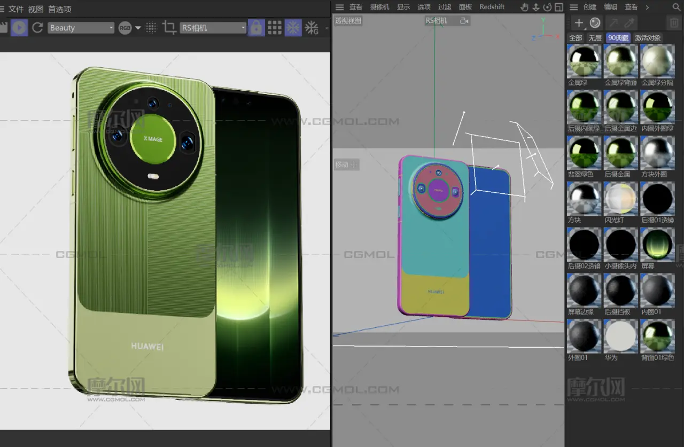Toggle the snowflake freeze icon
This screenshot has width=684, height=447.
293,27
